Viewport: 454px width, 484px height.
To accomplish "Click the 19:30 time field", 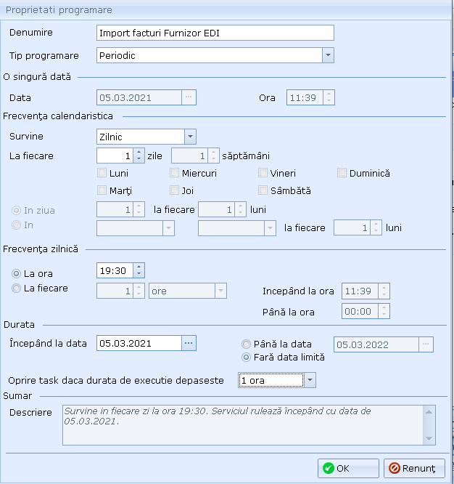I will (115, 270).
